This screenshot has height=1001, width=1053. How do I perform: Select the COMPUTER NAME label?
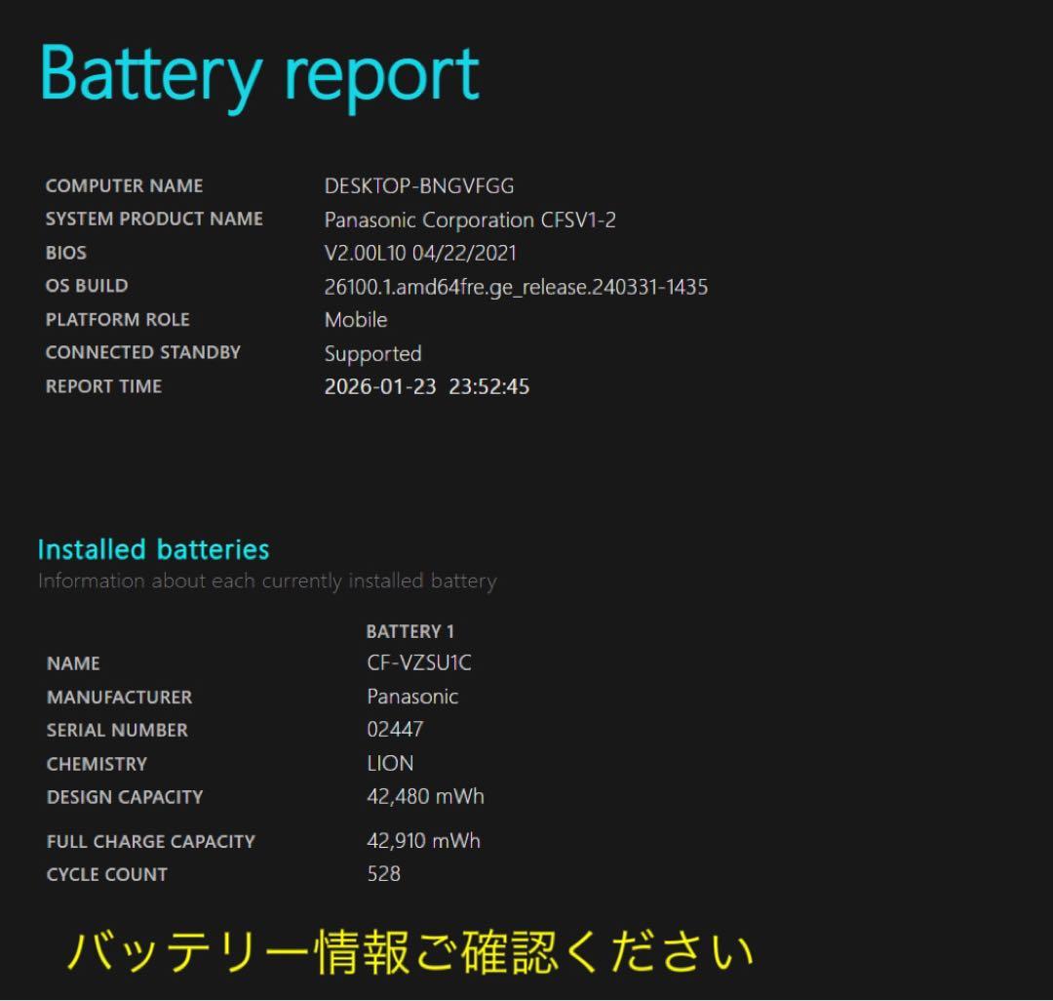click(x=124, y=185)
